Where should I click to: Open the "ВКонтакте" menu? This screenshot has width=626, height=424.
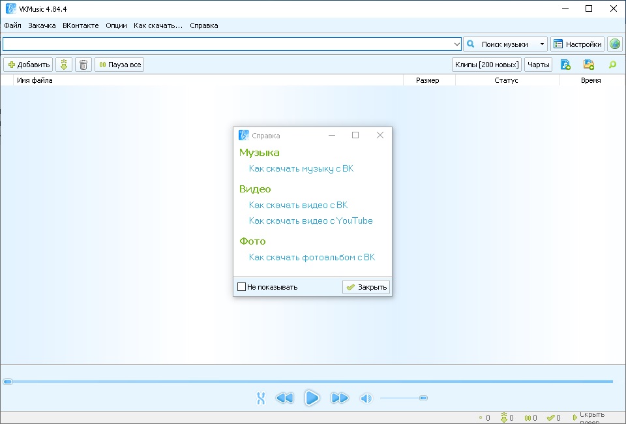[81, 25]
